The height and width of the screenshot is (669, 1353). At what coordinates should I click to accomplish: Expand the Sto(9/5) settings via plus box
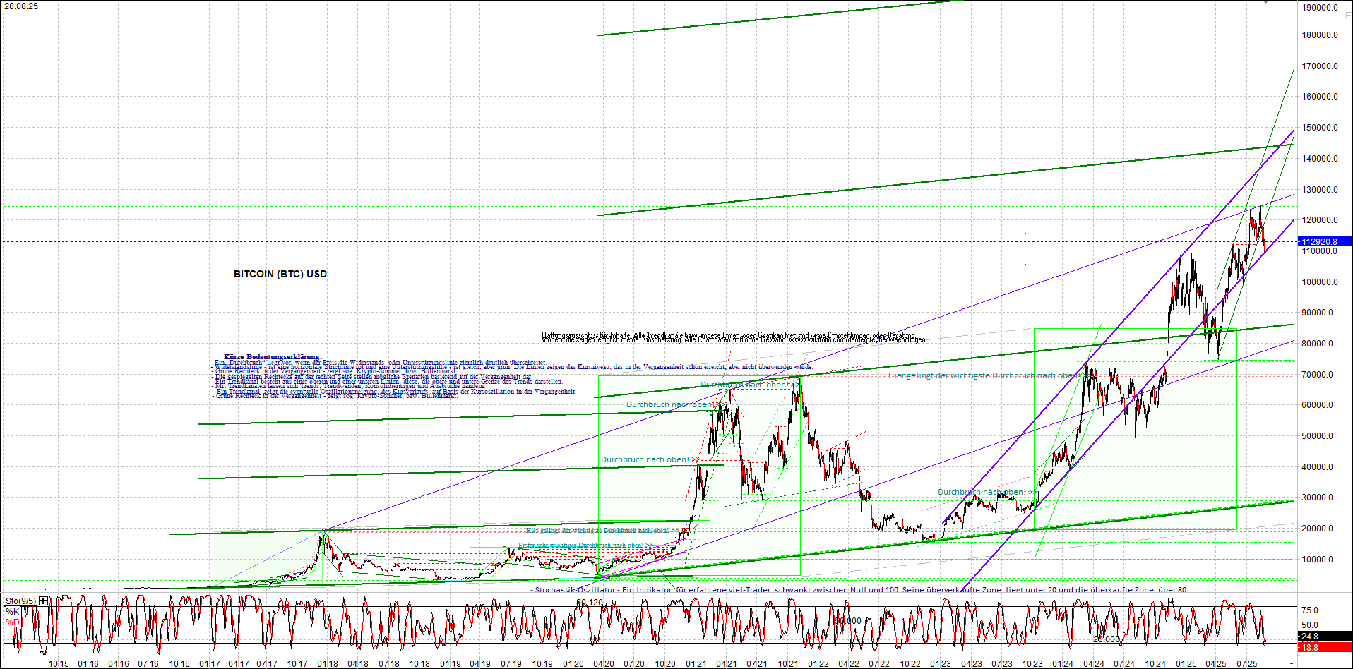pos(42,601)
